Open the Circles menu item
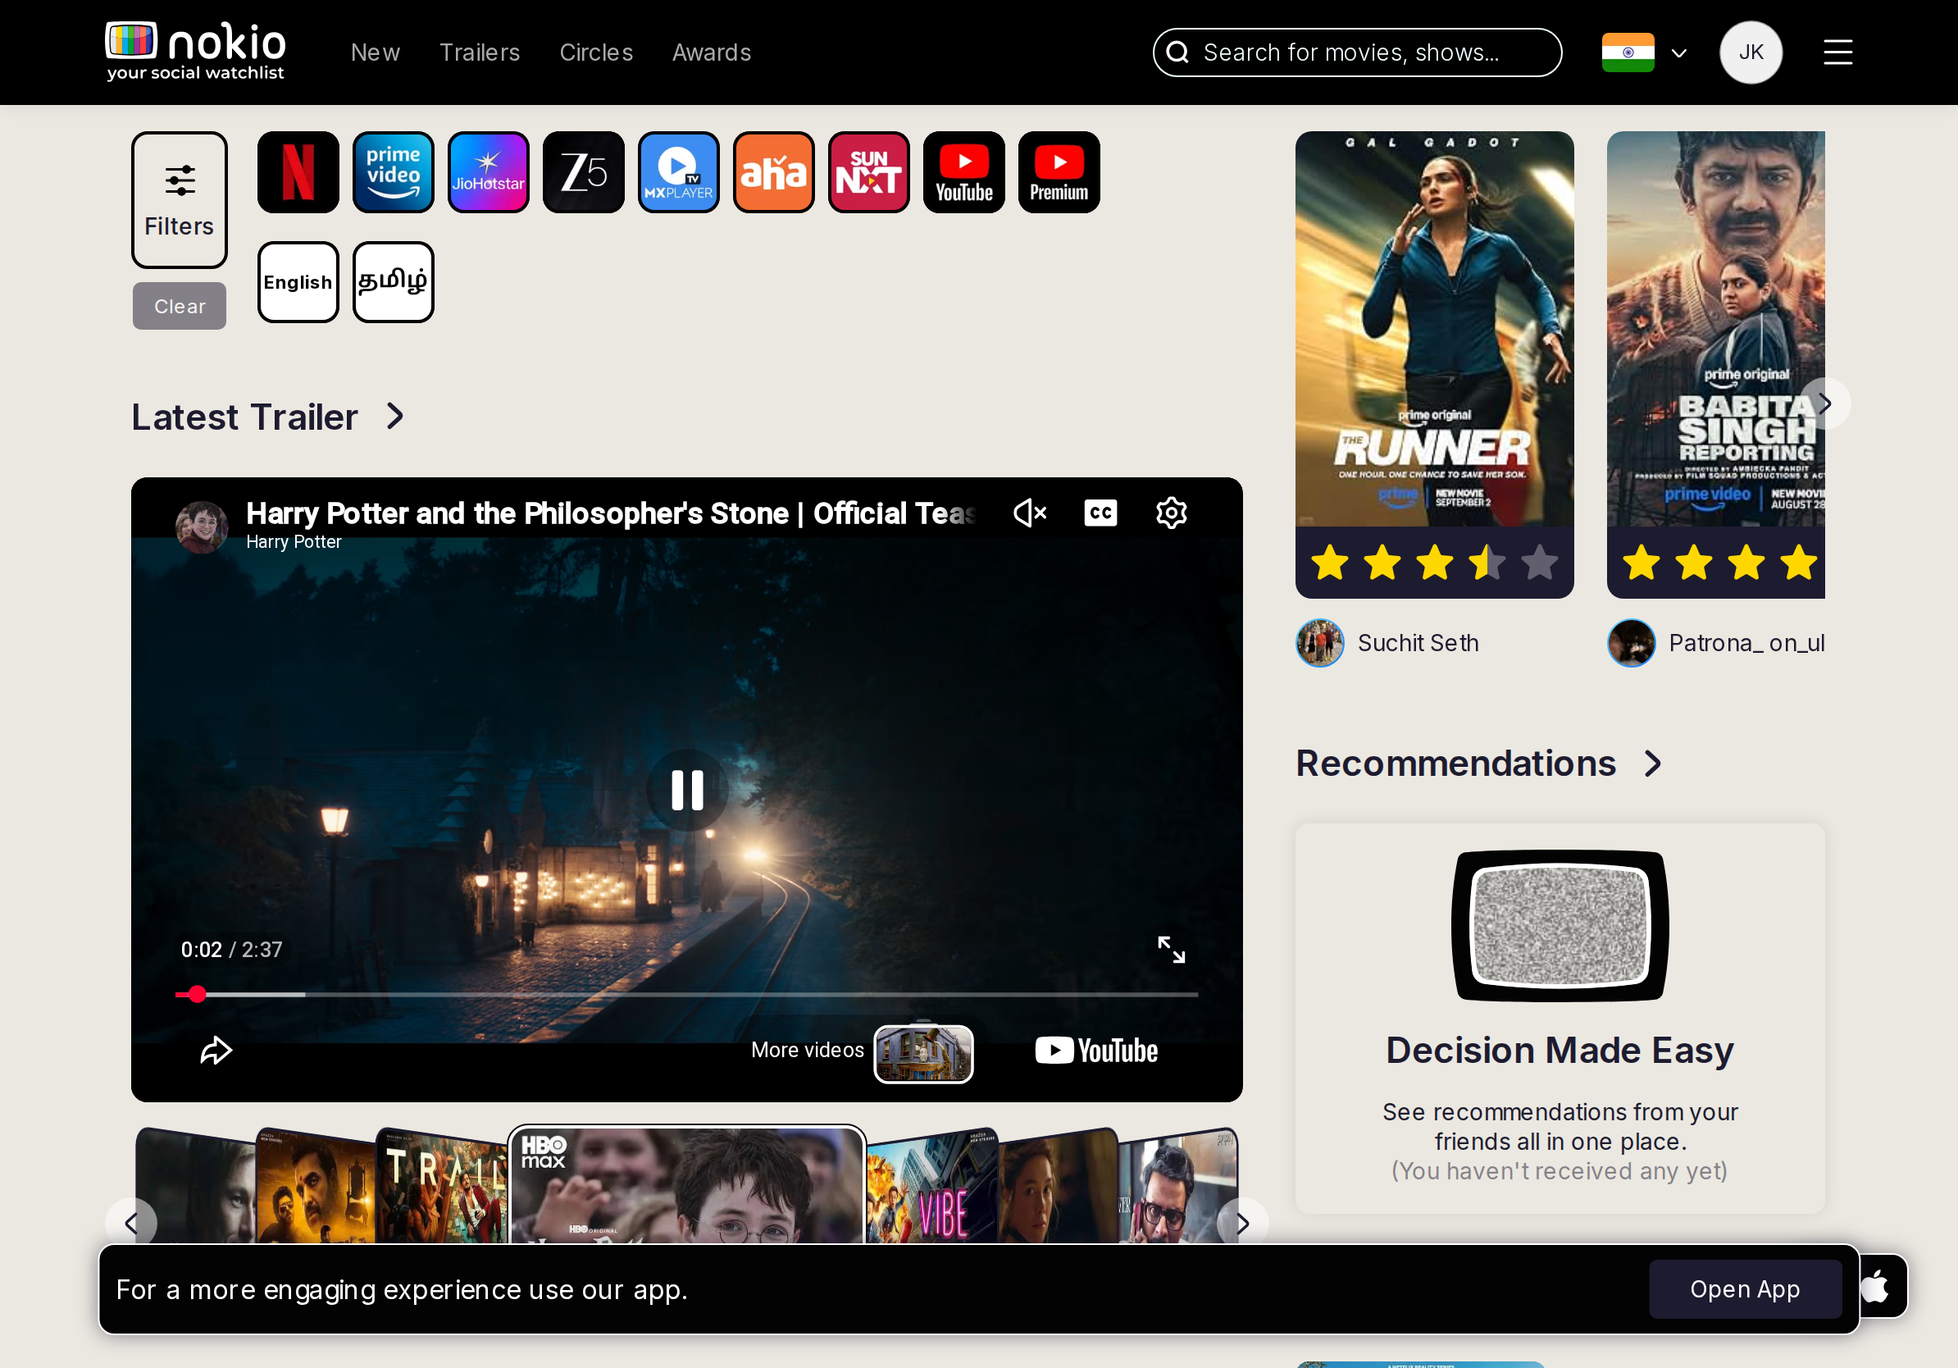 click(x=596, y=52)
